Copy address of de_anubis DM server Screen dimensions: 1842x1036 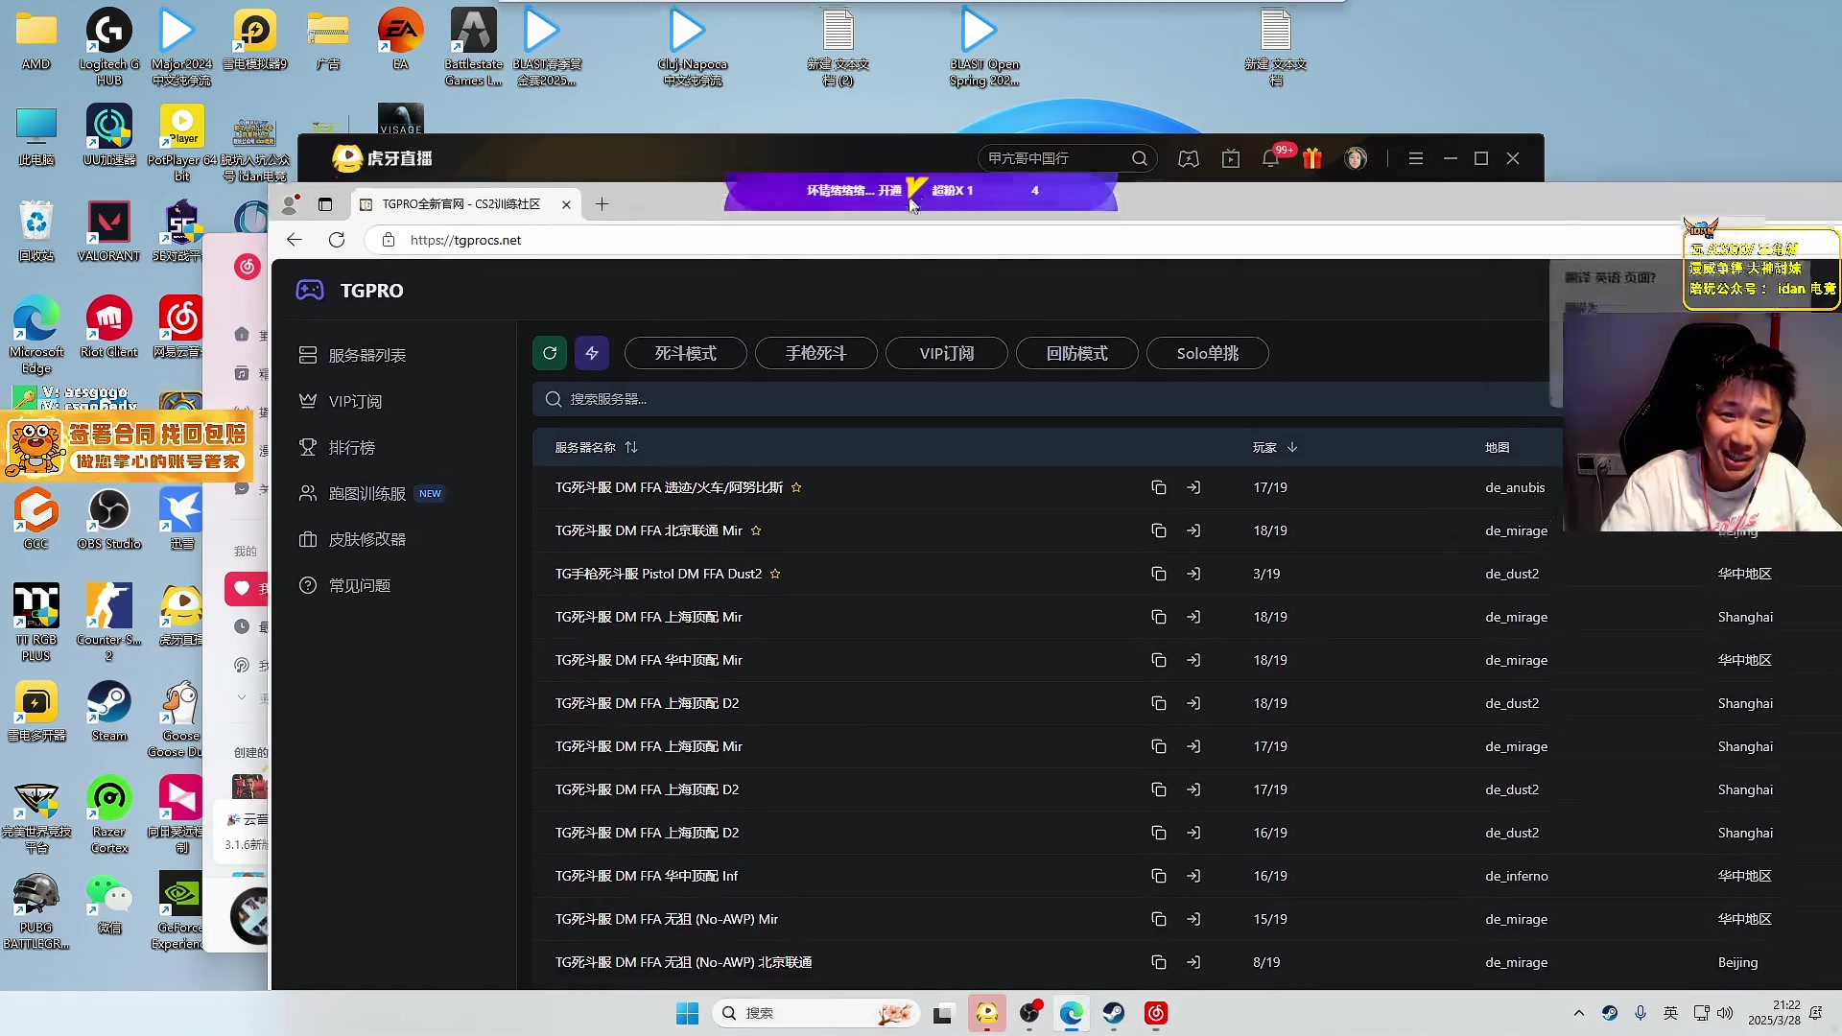click(x=1158, y=487)
